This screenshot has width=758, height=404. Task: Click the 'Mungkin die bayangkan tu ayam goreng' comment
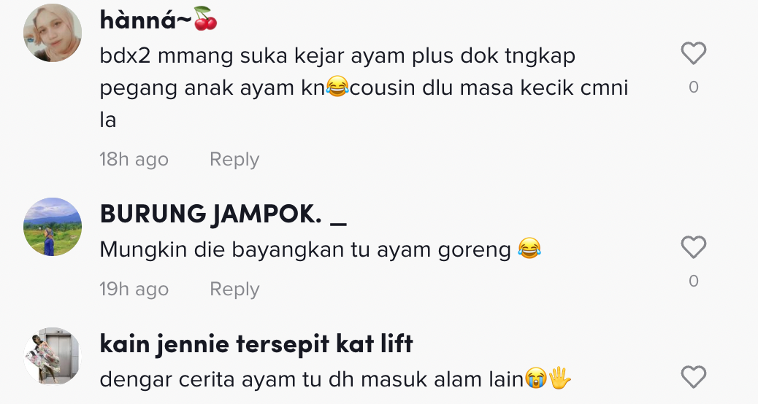coord(320,249)
